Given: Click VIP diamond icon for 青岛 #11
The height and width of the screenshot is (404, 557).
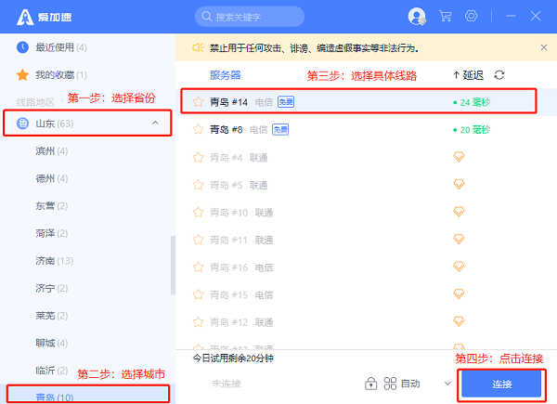Looking at the screenshot, I should coord(459,239).
